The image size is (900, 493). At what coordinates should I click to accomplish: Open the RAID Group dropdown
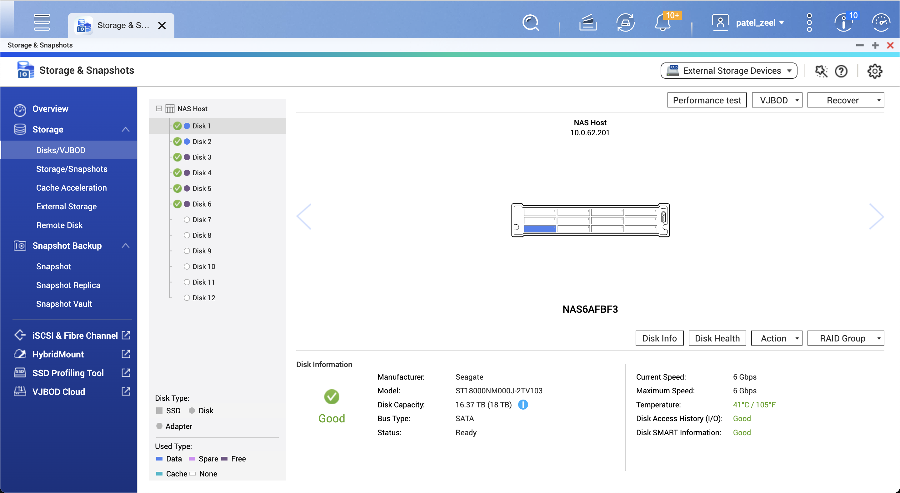pos(846,338)
